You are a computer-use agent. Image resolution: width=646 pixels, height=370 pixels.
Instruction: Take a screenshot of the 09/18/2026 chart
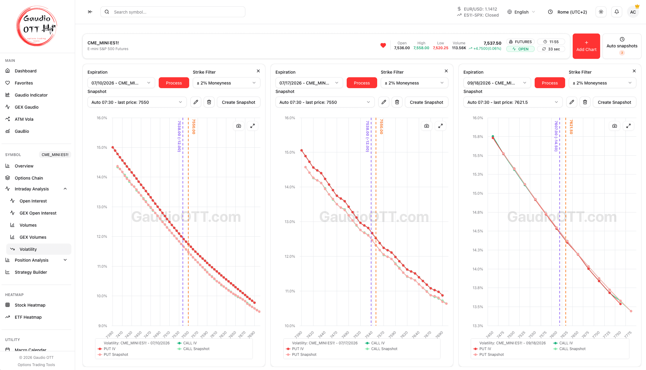point(615,126)
